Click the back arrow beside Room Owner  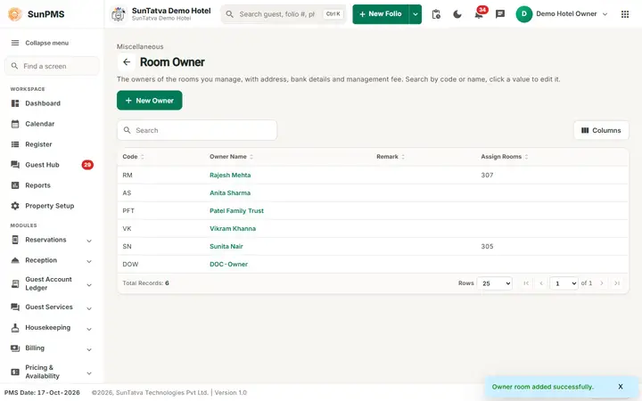127,61
